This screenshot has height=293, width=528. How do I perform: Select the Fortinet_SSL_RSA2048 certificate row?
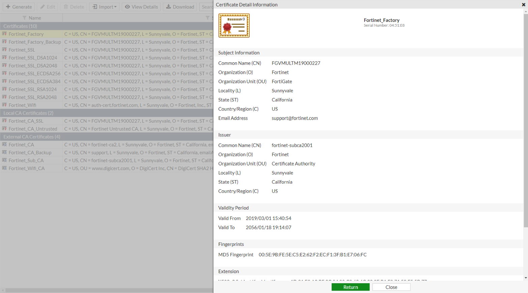pos(107,97)
